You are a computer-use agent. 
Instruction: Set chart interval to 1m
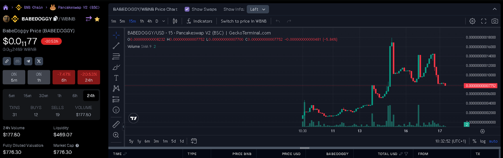pos(114,21)
